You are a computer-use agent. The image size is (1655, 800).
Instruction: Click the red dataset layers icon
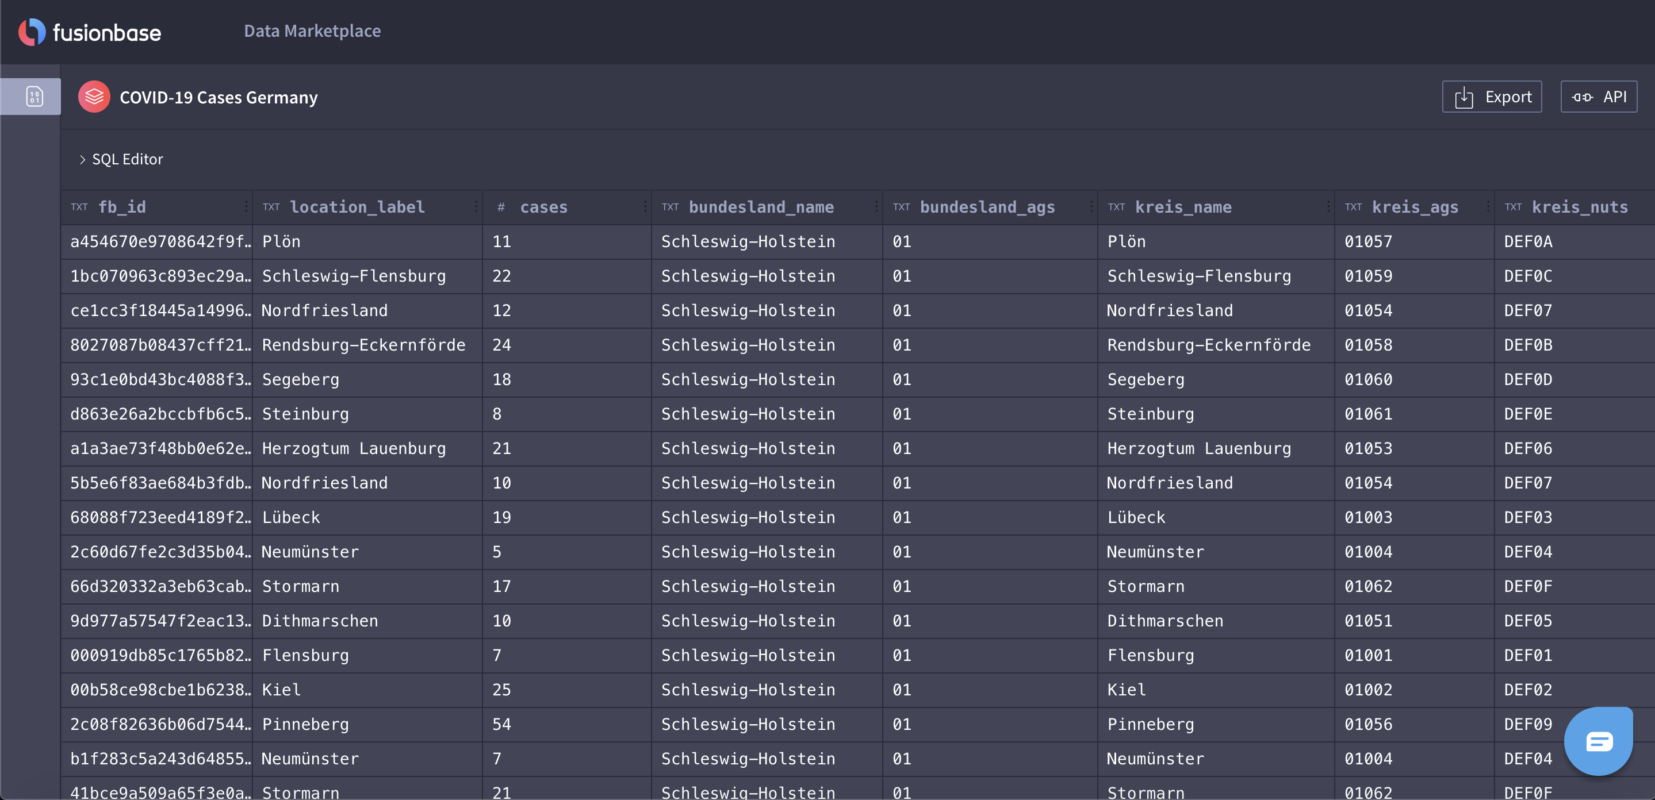[x=94, y=97]
